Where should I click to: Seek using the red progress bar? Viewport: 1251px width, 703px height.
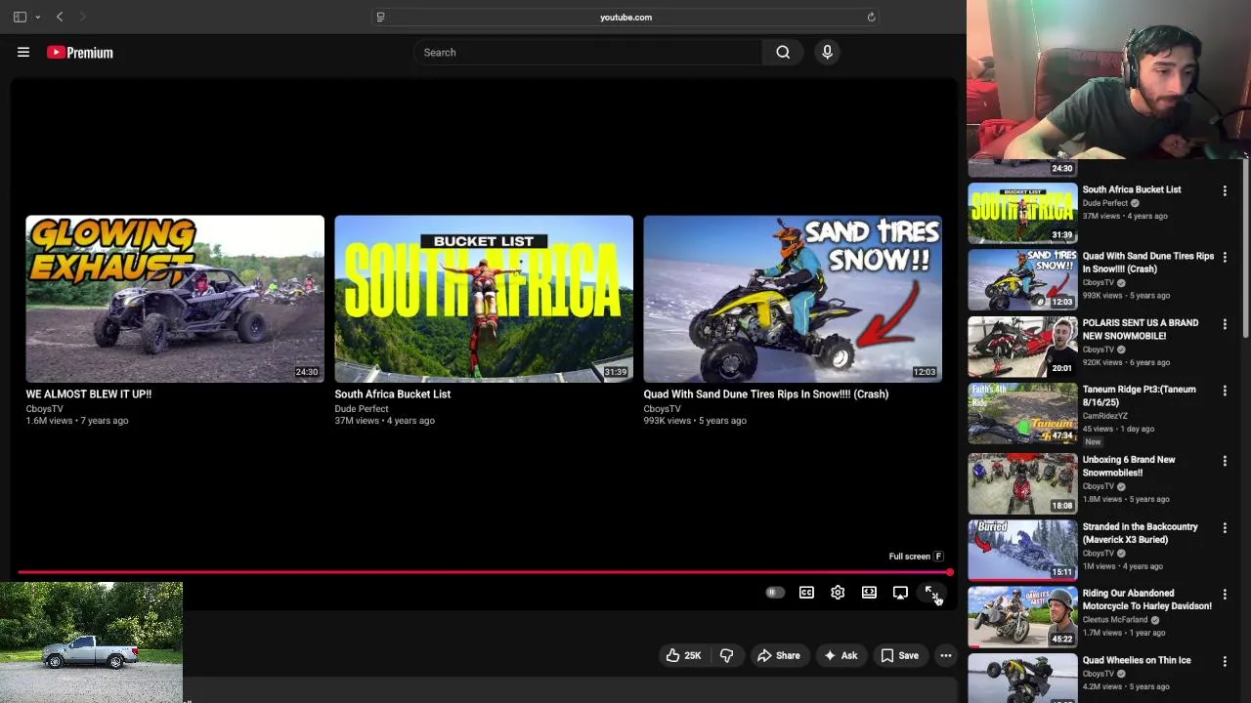pyautogui.click(x=484, y=572)
